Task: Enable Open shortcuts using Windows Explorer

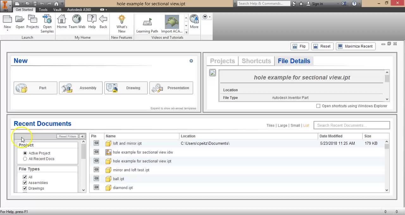Action: (x=318, y=106)
